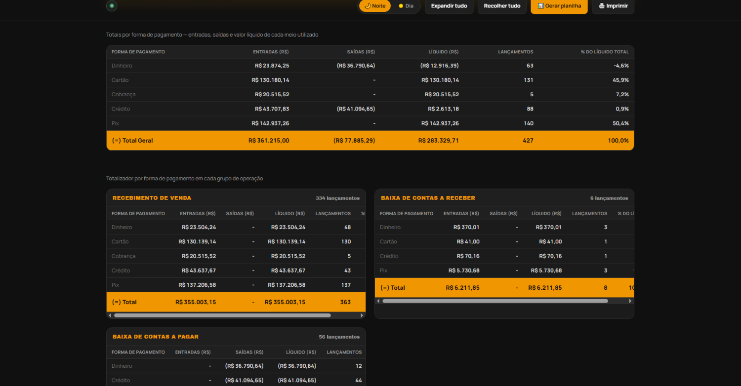This screenshot has height=386, width=741.
Task: Click Totalizador por forma de pagamento description
Action: tap(184, 178)
